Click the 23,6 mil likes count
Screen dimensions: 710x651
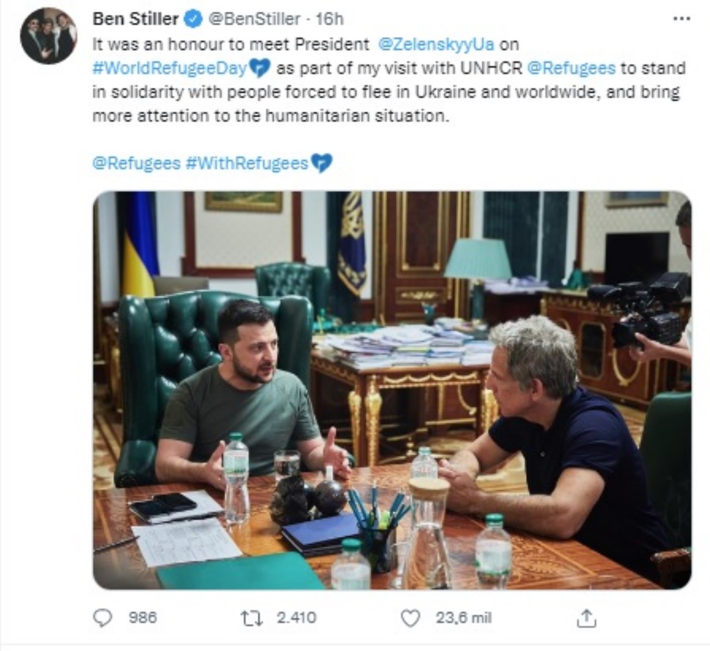463,618
